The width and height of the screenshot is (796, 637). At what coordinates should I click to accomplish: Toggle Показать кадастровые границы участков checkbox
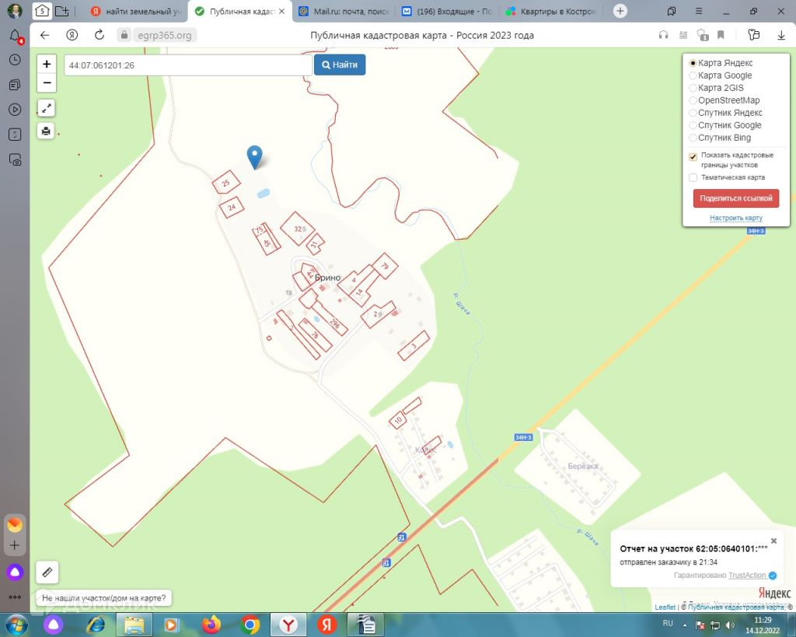[x=693, y=156]
